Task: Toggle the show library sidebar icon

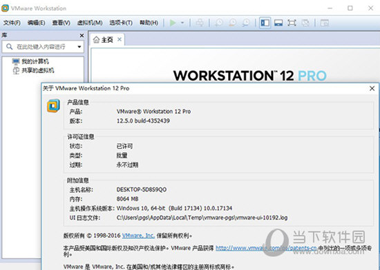Action: [265, 23]
